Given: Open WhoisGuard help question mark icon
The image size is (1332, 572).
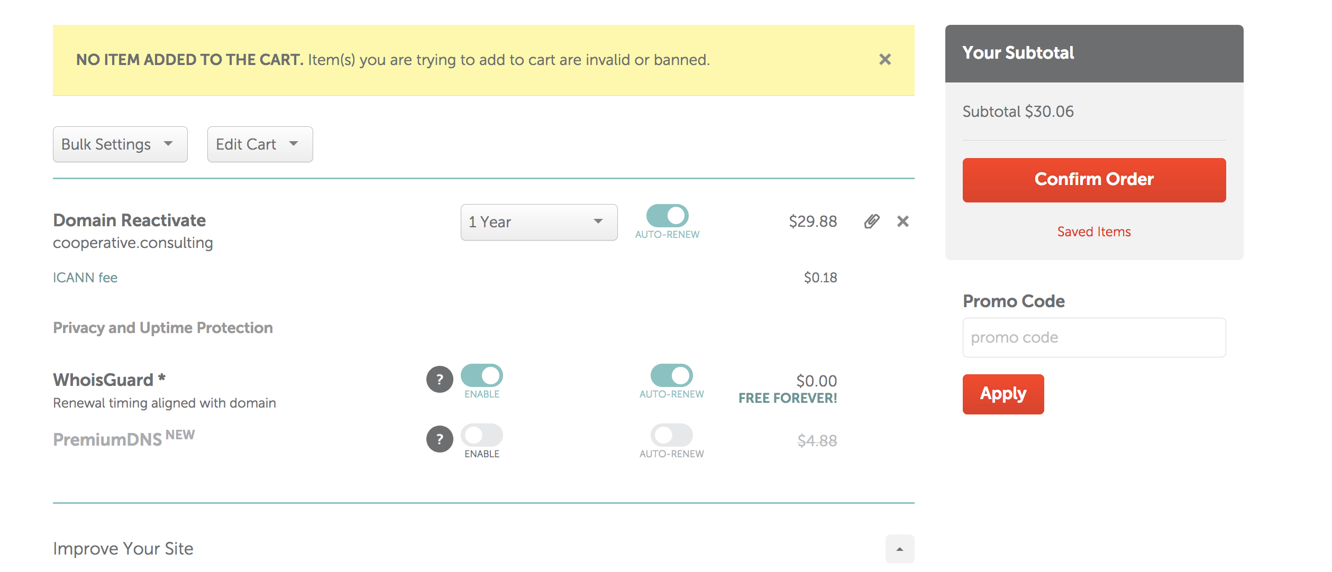Looking at the screenshot, I should (x=440, y=379).
